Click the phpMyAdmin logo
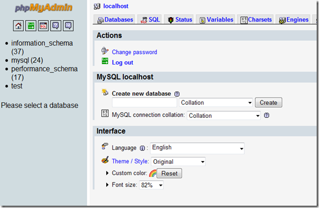Image resolution: width=319 pixels, height=208 pixels. 43,8
